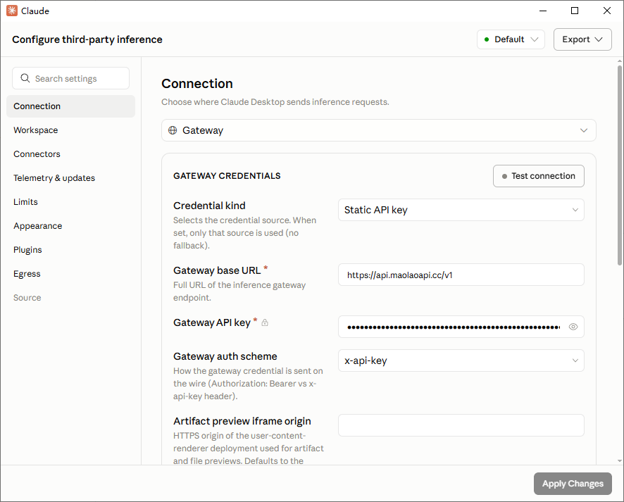Open the Export dropdown menu
The image size is (624, 502).
(x=582, y=39)
